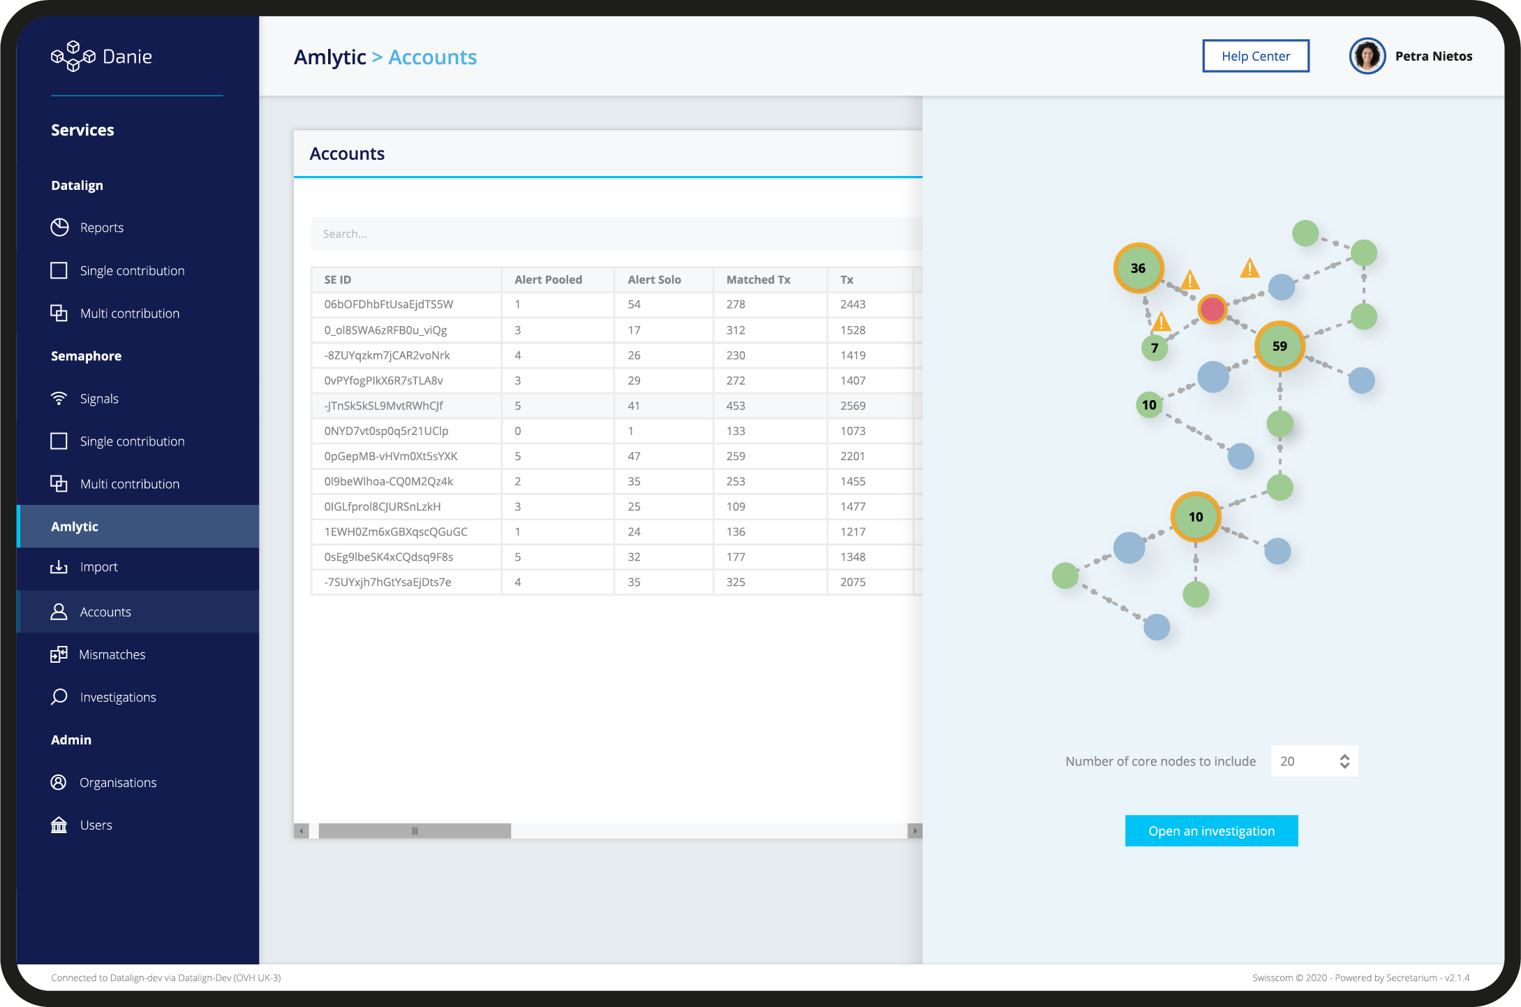Image resolution: width=1521 pixels, height=1007 pixels.
Task: Select the red center graph node
Action: [1212, 309]
